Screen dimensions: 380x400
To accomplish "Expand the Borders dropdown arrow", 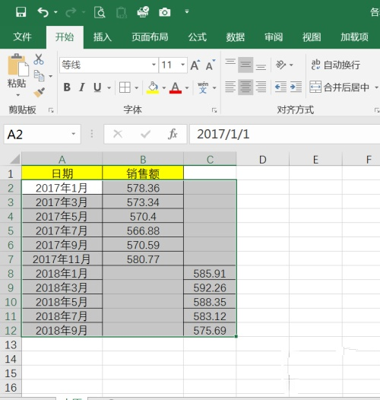I will coord(137,88).
